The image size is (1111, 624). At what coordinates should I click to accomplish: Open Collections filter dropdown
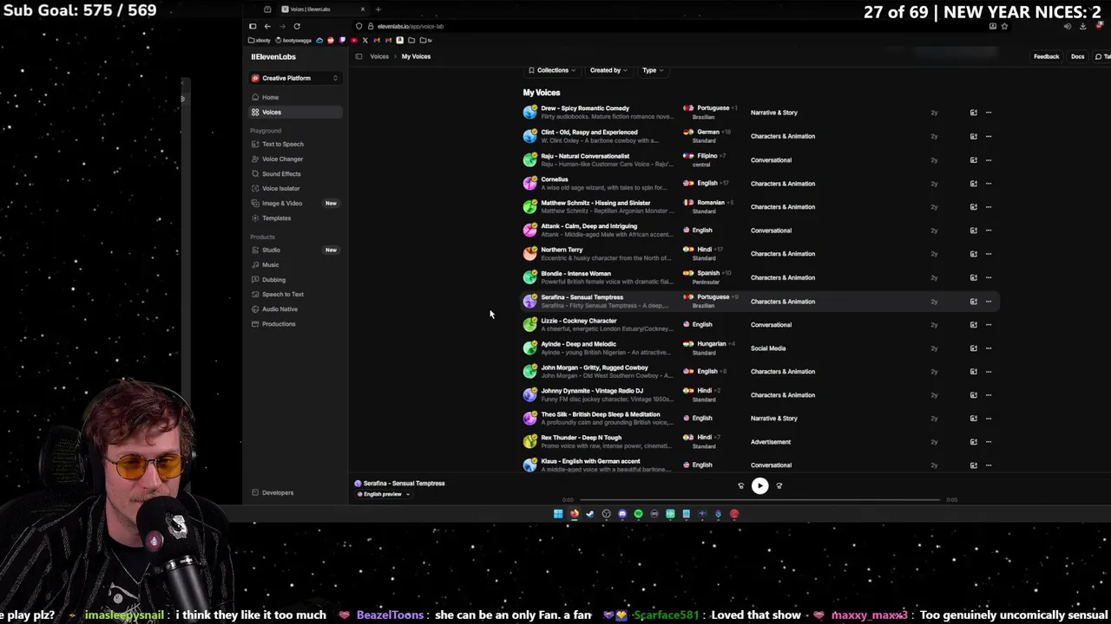552,70
